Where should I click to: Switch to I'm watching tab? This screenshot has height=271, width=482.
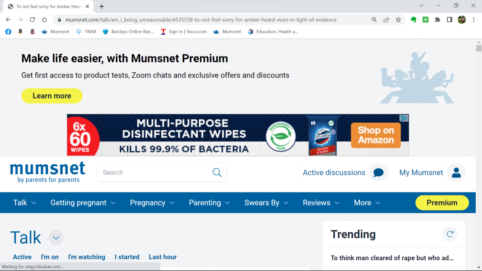point(86,257)
